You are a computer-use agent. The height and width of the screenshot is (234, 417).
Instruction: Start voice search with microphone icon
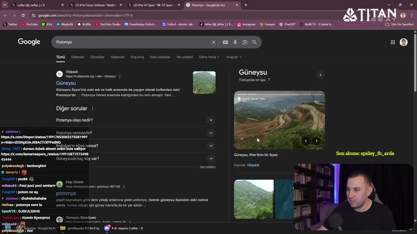[235, 42]
